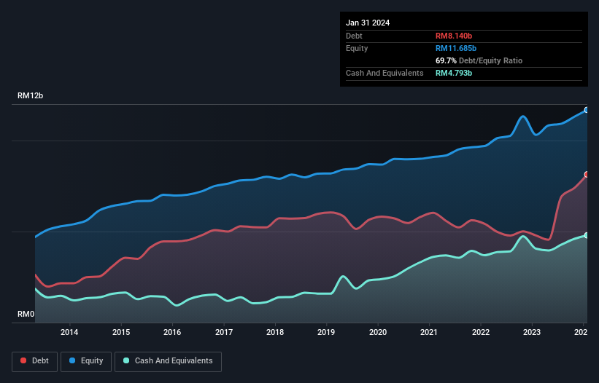Click Cash And Equivalents label in tooltip
This screenshot has height=383, width=599.
click(384, 73)
